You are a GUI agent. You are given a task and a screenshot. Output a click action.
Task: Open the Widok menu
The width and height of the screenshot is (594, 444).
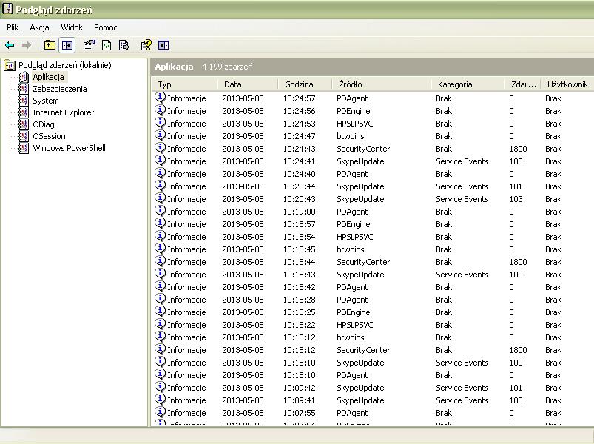72,27
